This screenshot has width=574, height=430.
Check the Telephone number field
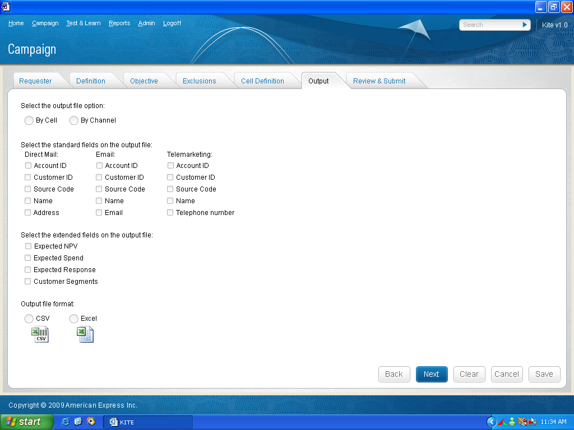tap(170, 213)
